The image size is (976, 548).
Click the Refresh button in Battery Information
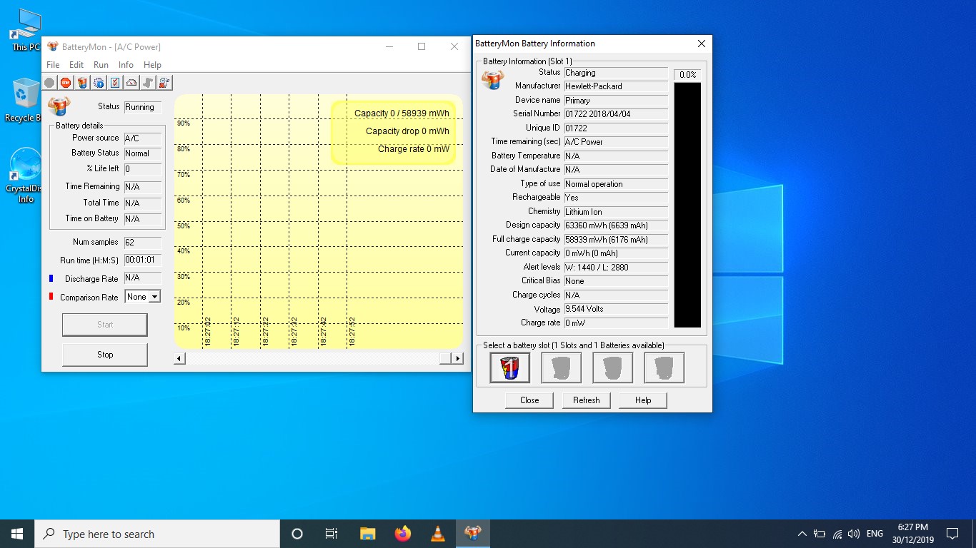pos(586,400)
